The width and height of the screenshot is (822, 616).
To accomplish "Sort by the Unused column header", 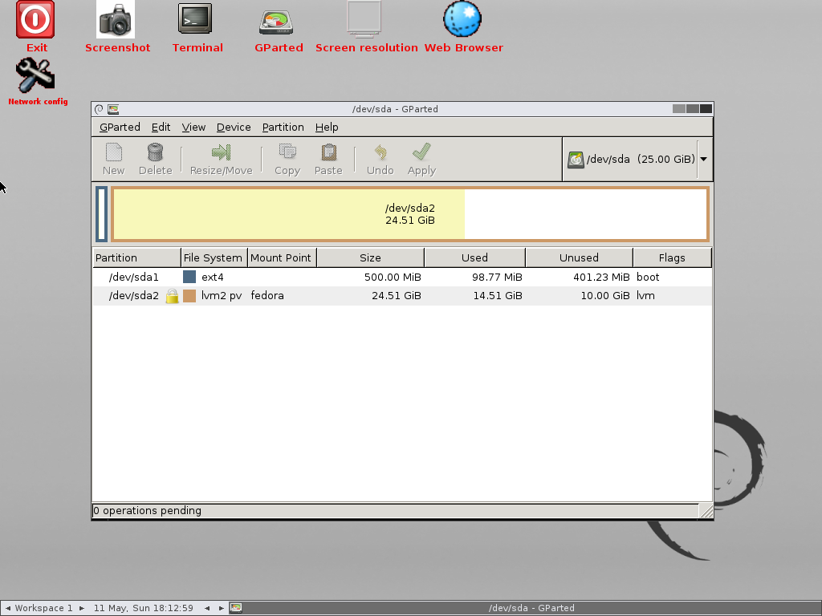I will click(x=579, y=257).
